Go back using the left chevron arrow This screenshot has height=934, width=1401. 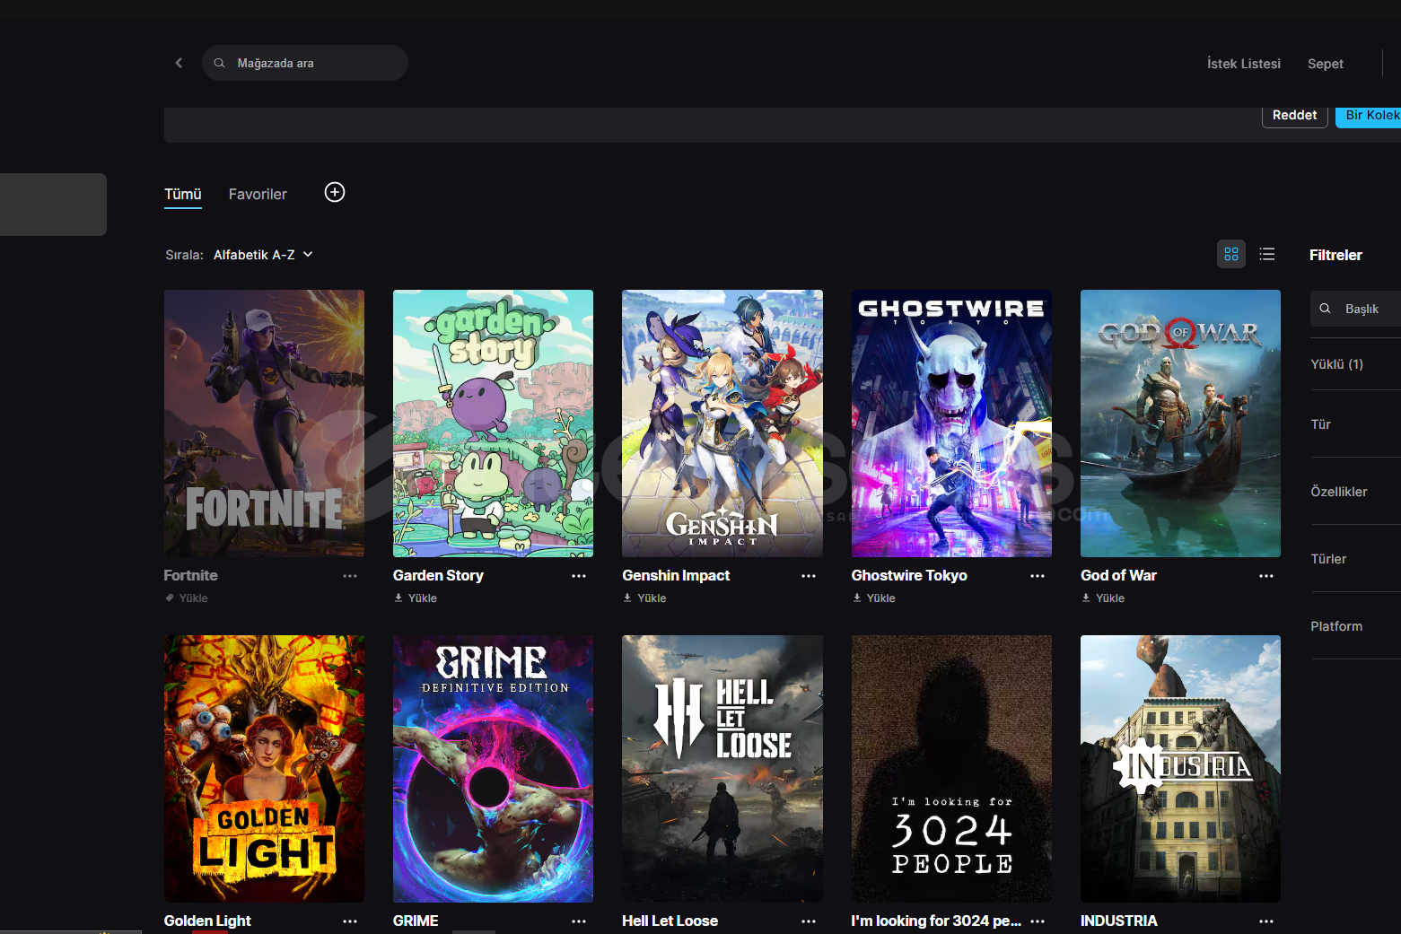click(179, 63)
